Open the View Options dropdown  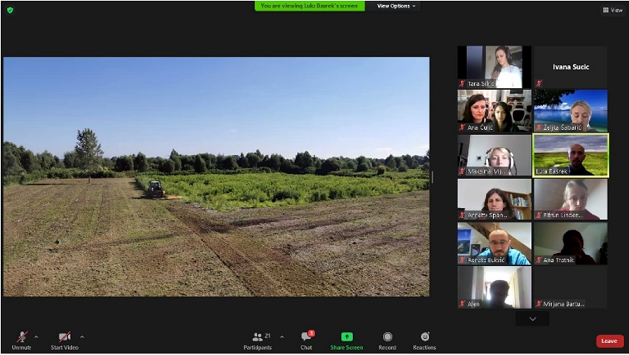point(396,6)
